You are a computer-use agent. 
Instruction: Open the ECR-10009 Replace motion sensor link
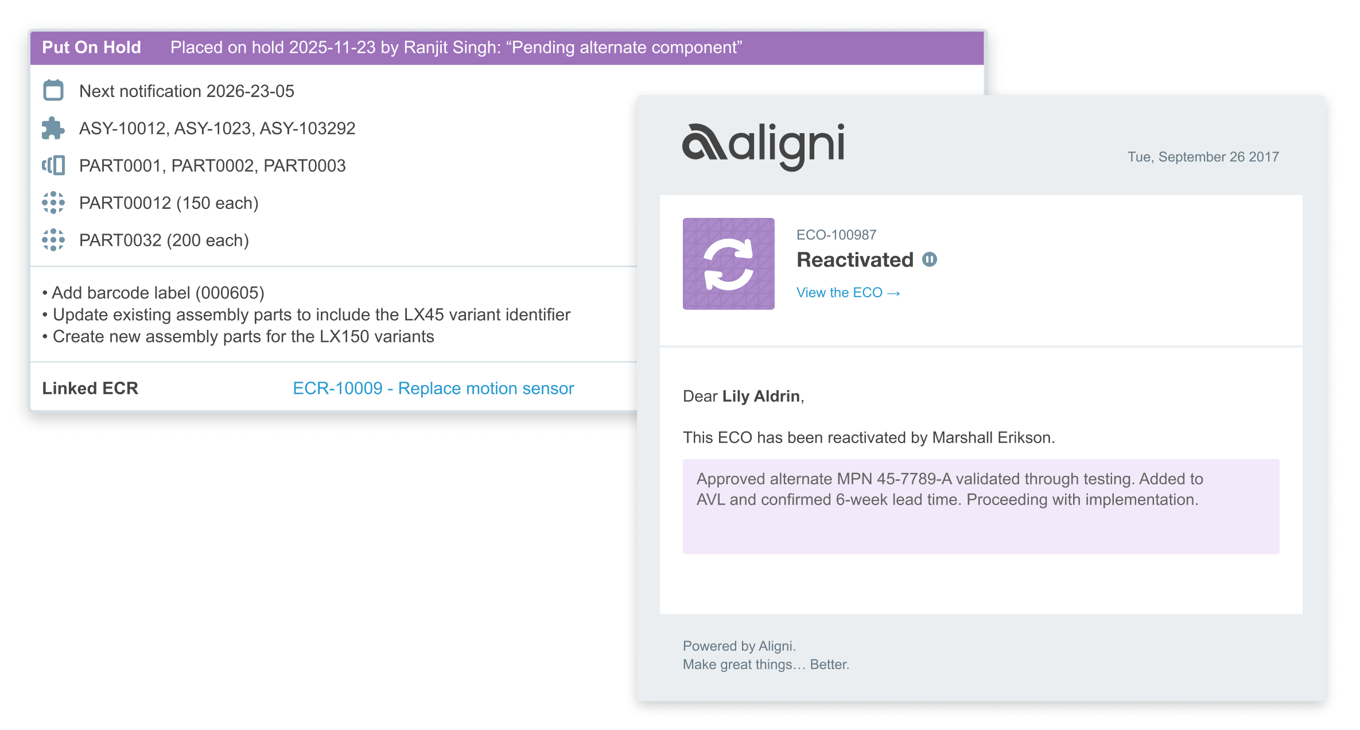click(x=433, y=389)
